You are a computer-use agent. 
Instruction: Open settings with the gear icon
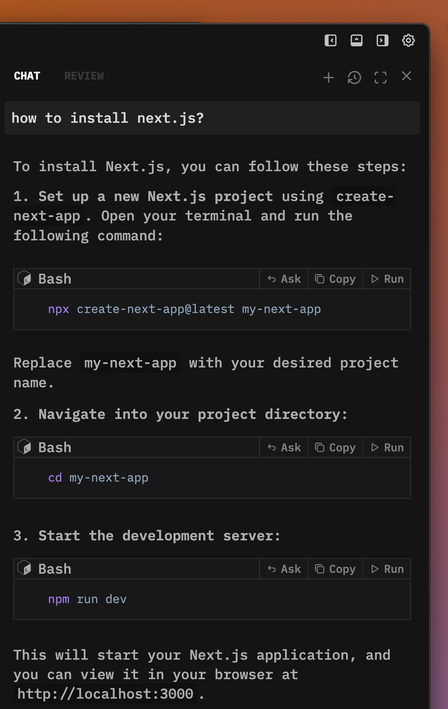[408, 41]
